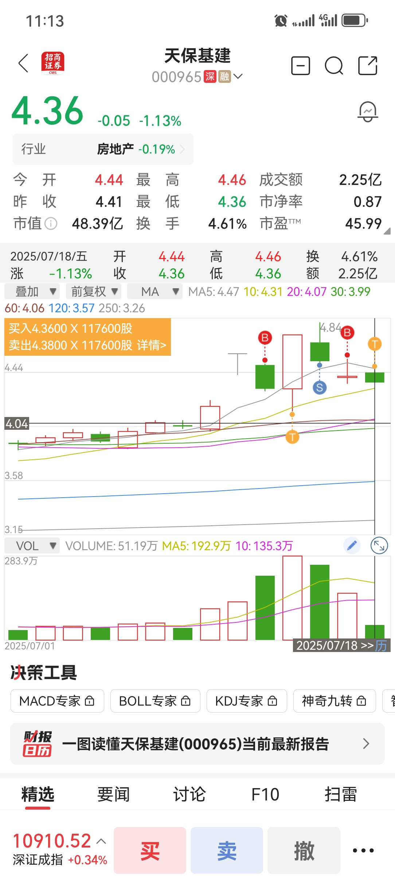The height and width of the screenshot is (880, 395).
Task: Switch to the 讨论 tab
Action: pos(189,794)
